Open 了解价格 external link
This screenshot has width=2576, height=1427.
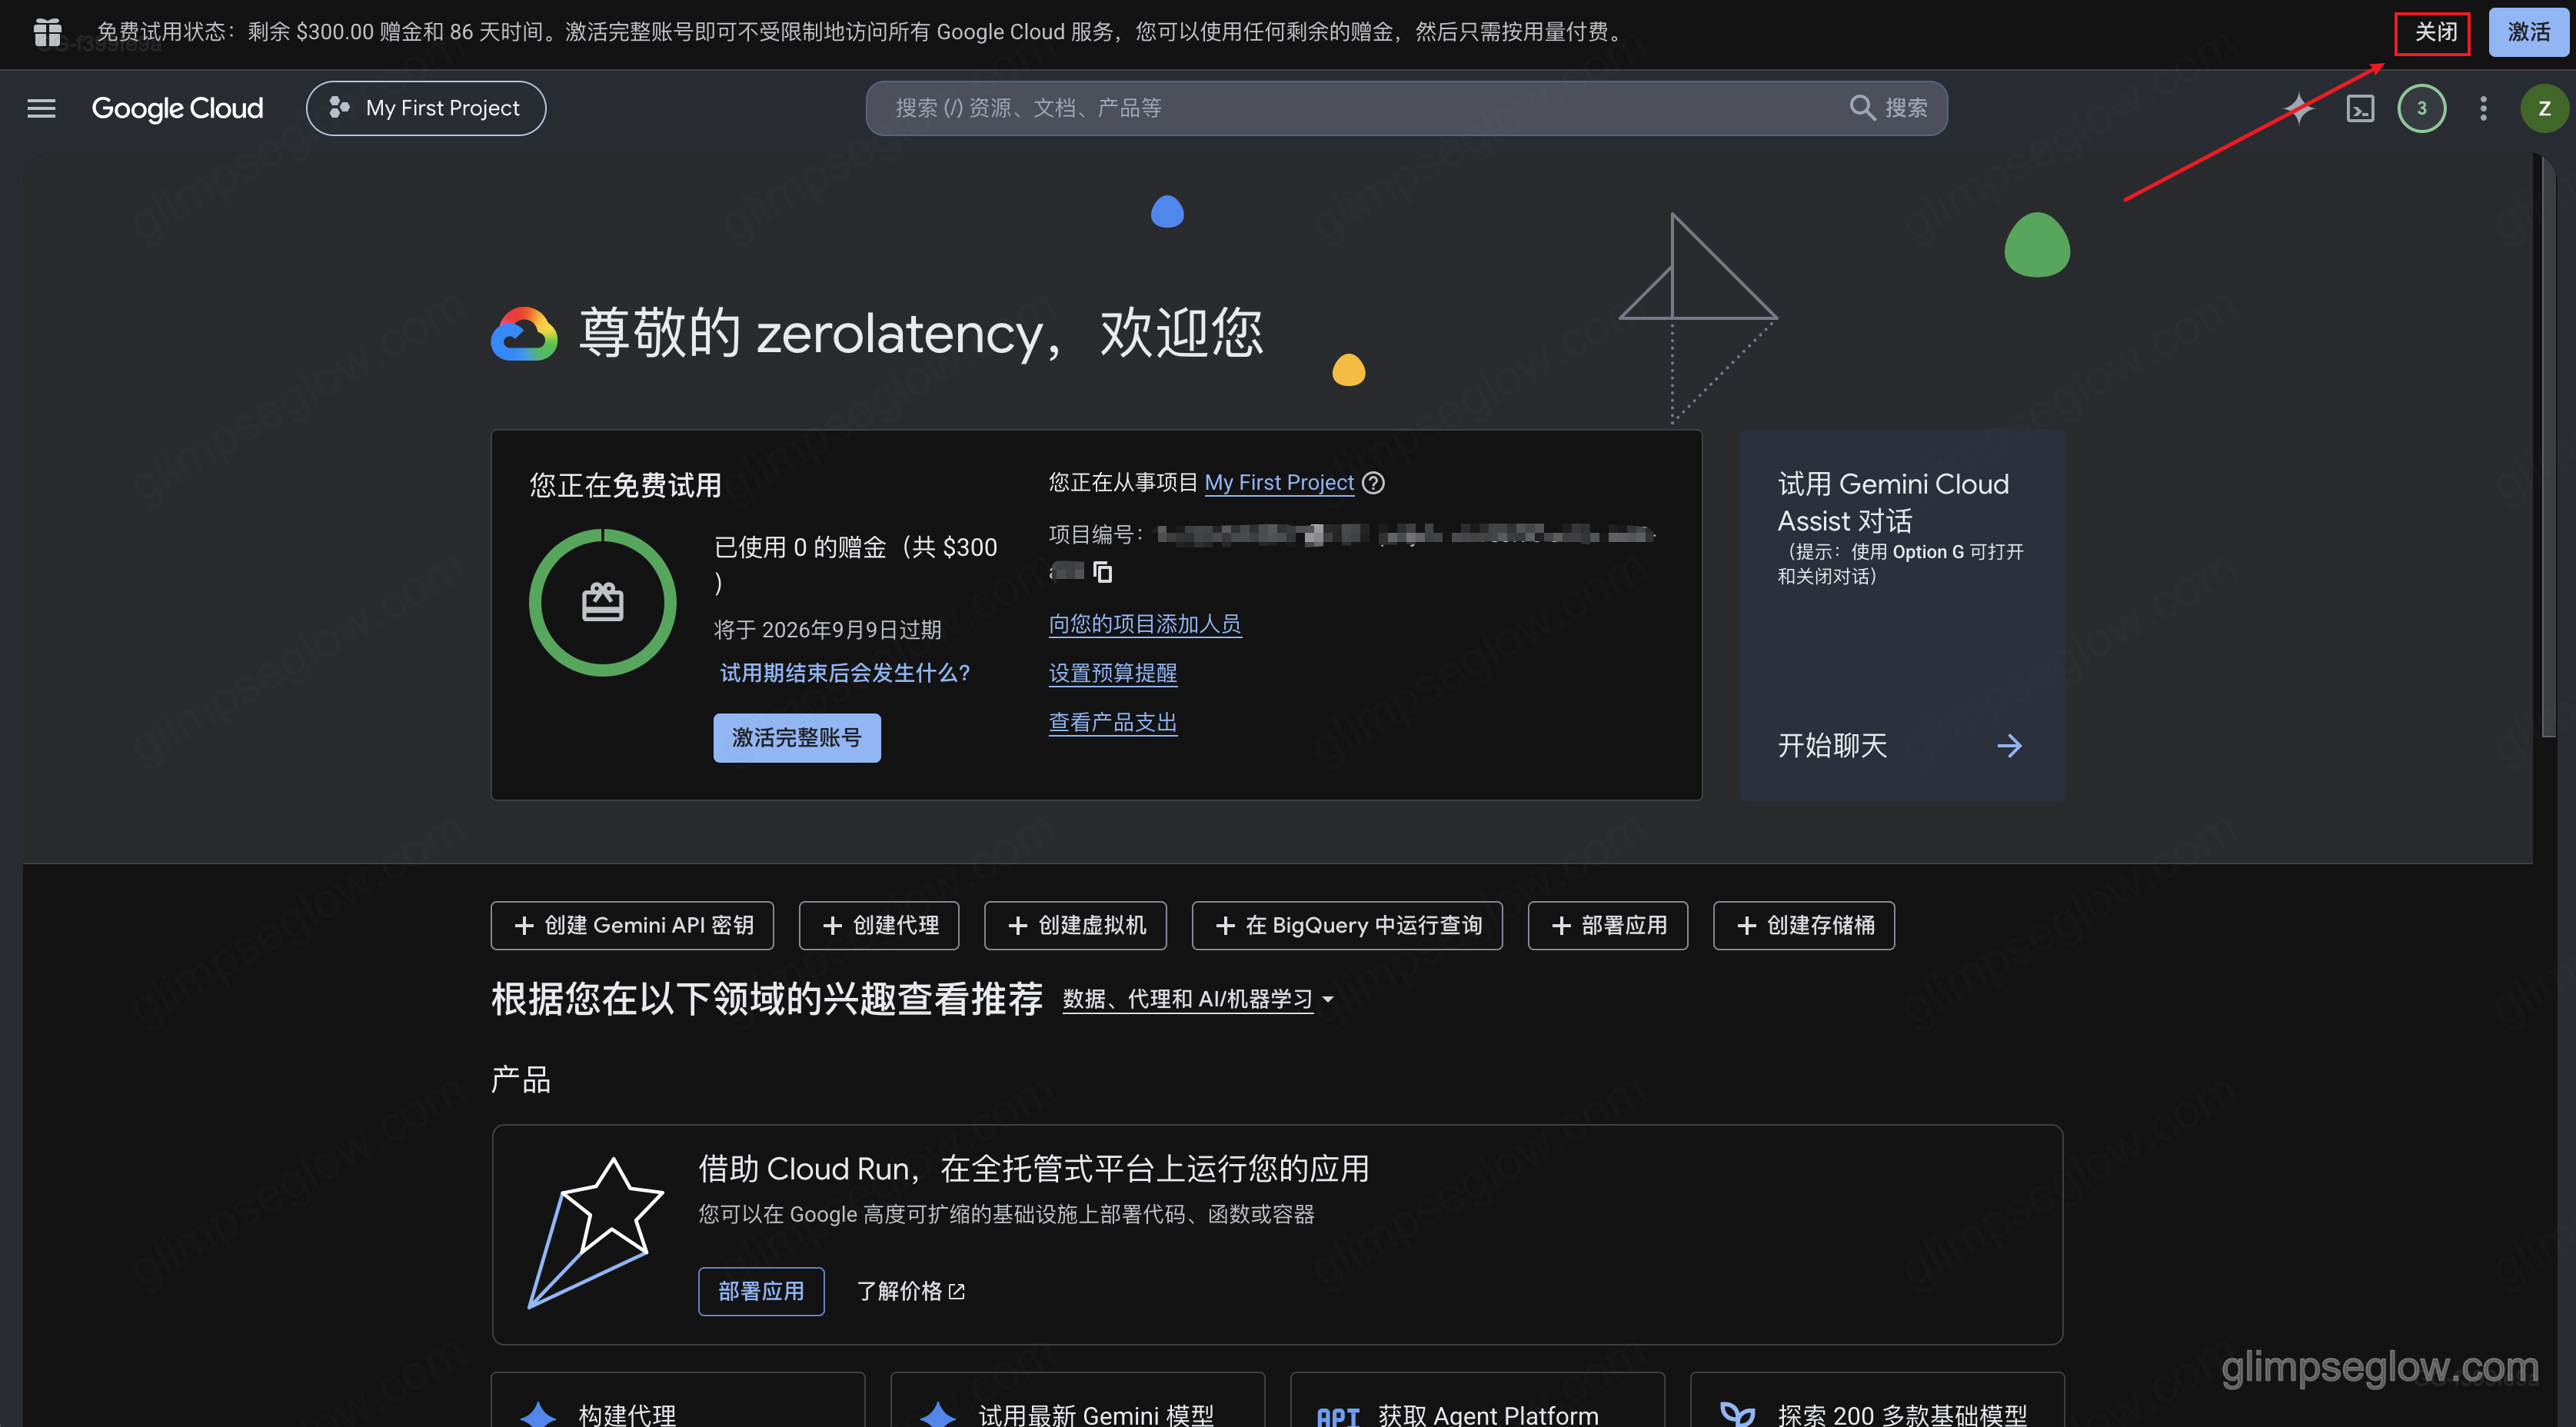(x=910, y=1291)
